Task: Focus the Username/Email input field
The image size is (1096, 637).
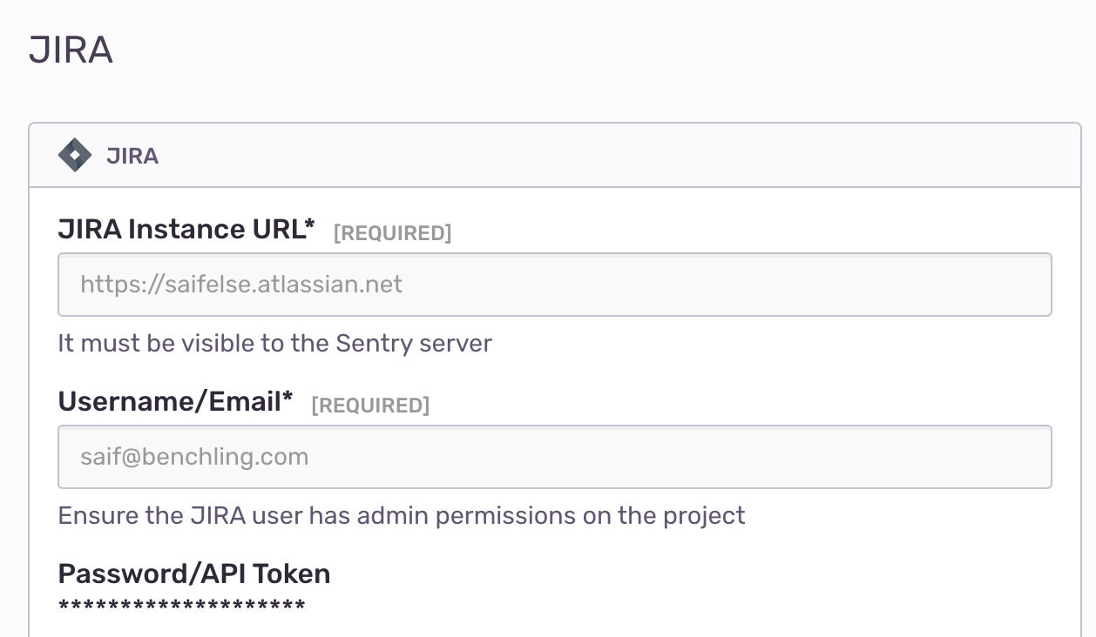Action: 555,457
